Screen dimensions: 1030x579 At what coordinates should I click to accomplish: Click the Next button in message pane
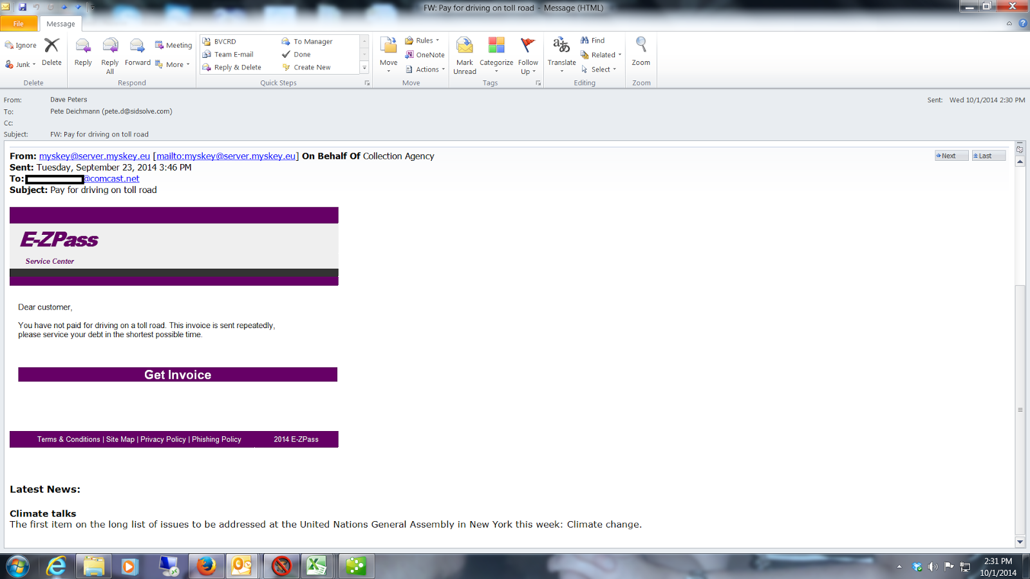coord(951,156)
